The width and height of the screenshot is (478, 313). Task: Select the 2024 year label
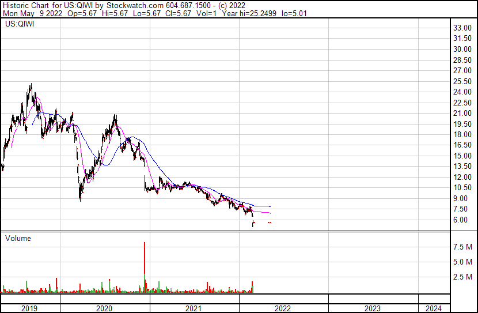[433, 308]
